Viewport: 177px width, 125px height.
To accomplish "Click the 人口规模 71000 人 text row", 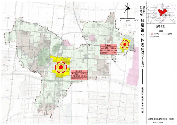I will click(79, 74).
